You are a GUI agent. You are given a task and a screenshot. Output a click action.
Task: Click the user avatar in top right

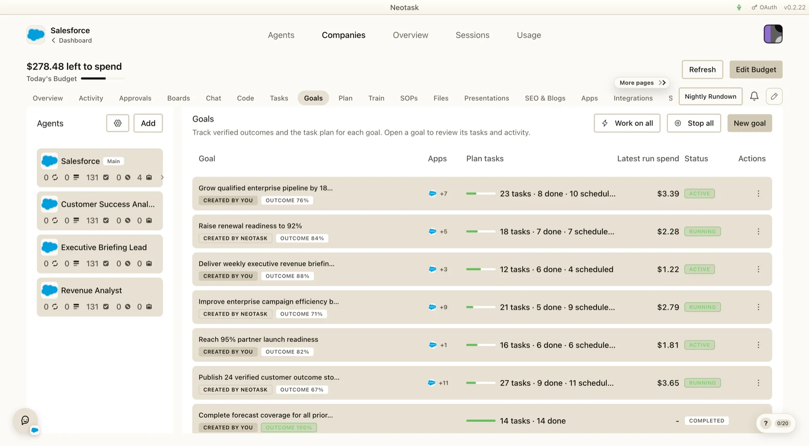[x=773, y=34]
